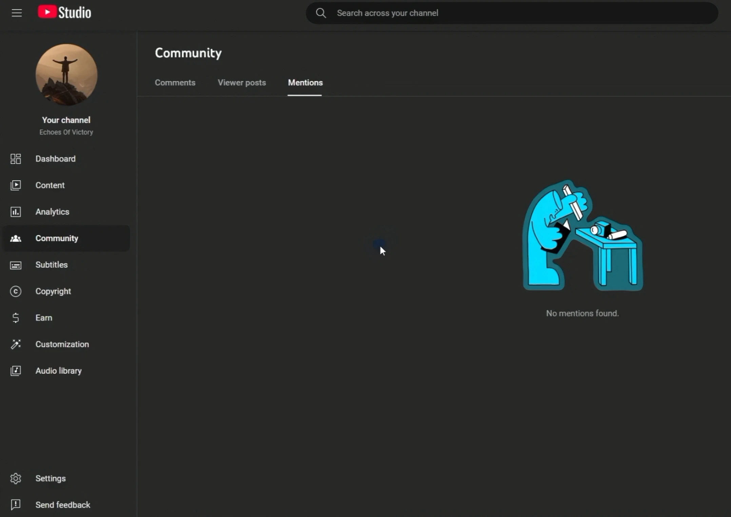Click the Echoes Of Victory channel name
Image resolution: width=731 pixels, height=517 pixels.
click(66, 132)
